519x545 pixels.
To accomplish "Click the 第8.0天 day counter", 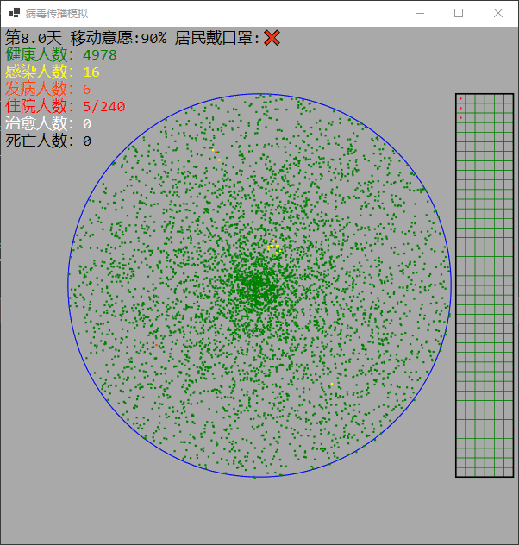I will (x=34, y=38).
